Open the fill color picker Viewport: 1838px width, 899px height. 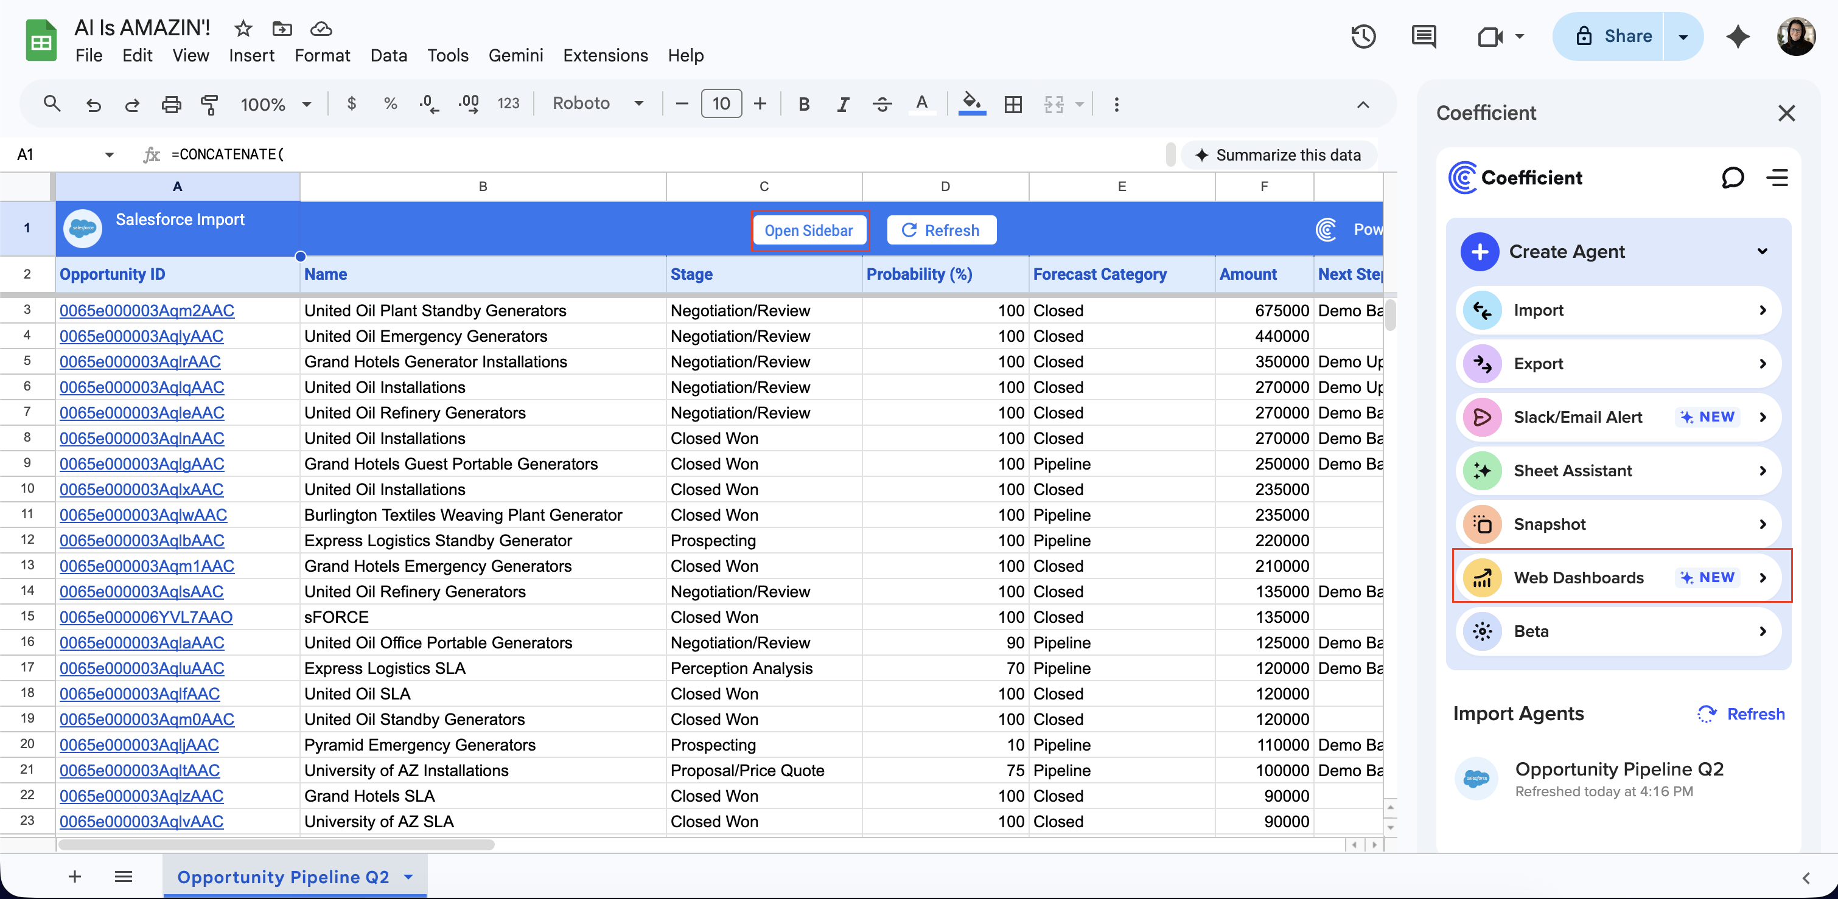tap(972, 104)
